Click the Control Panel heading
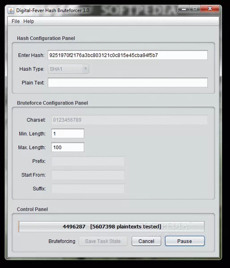Image resolution: width=230 pixels, height=268 pixels. 32,209
